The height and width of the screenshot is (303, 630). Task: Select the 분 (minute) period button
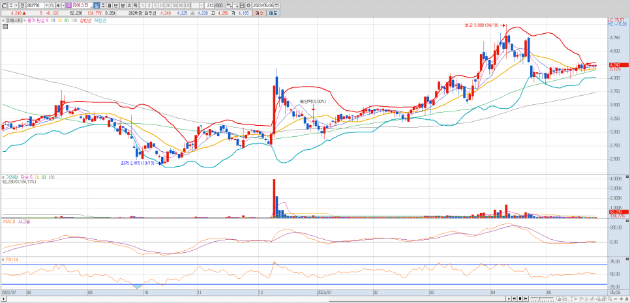coord(122,5)
